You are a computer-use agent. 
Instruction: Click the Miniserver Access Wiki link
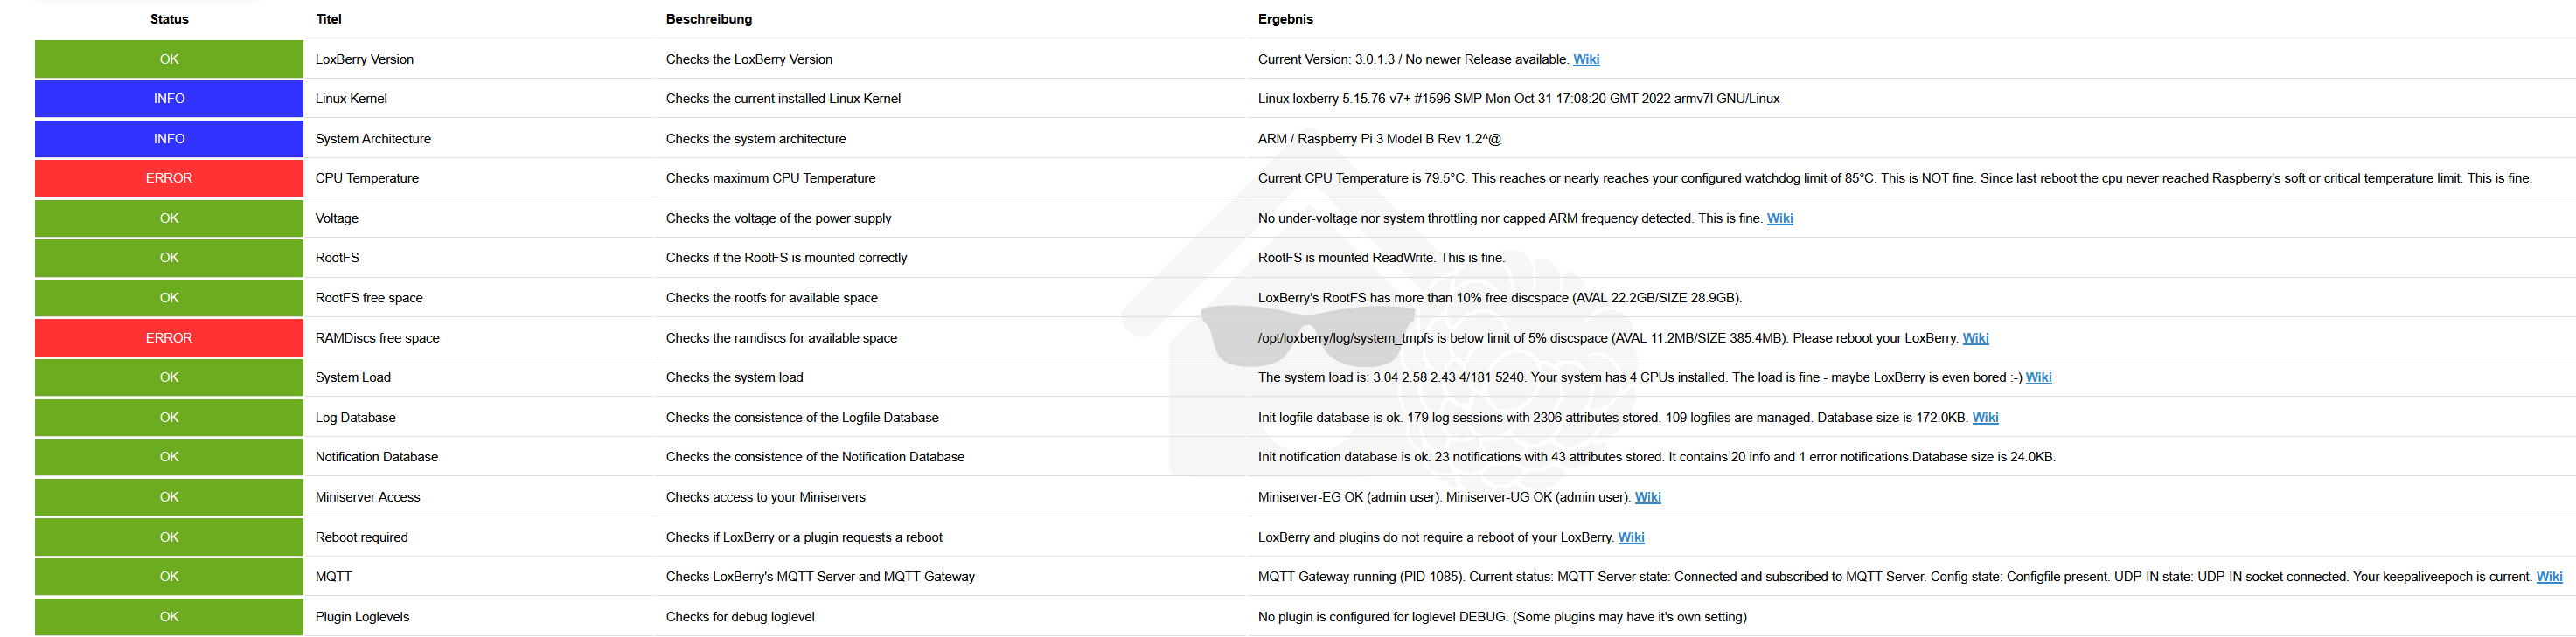click(1647, 497)
